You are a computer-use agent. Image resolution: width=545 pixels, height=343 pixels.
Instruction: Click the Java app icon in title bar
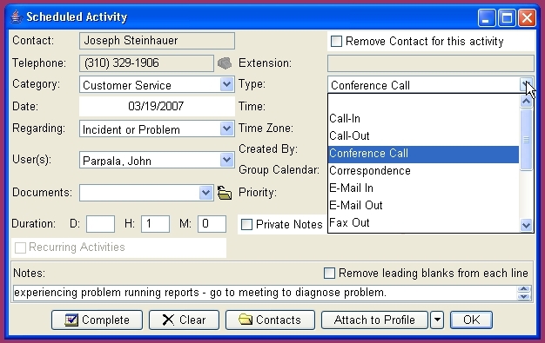click(x=16, y=16)
